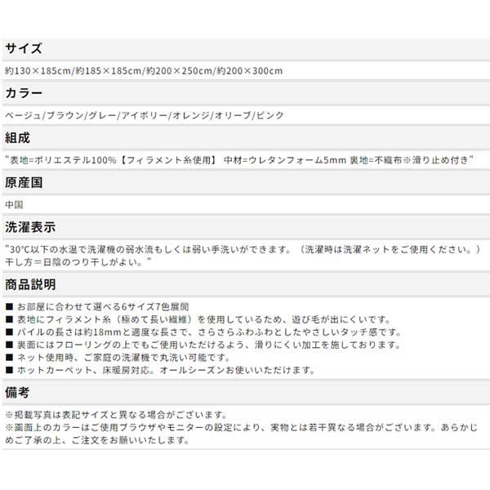The image size is (490, 490).
Task: Click the 干し方＝日陰のつり干し line
Action: coord(78,262)
